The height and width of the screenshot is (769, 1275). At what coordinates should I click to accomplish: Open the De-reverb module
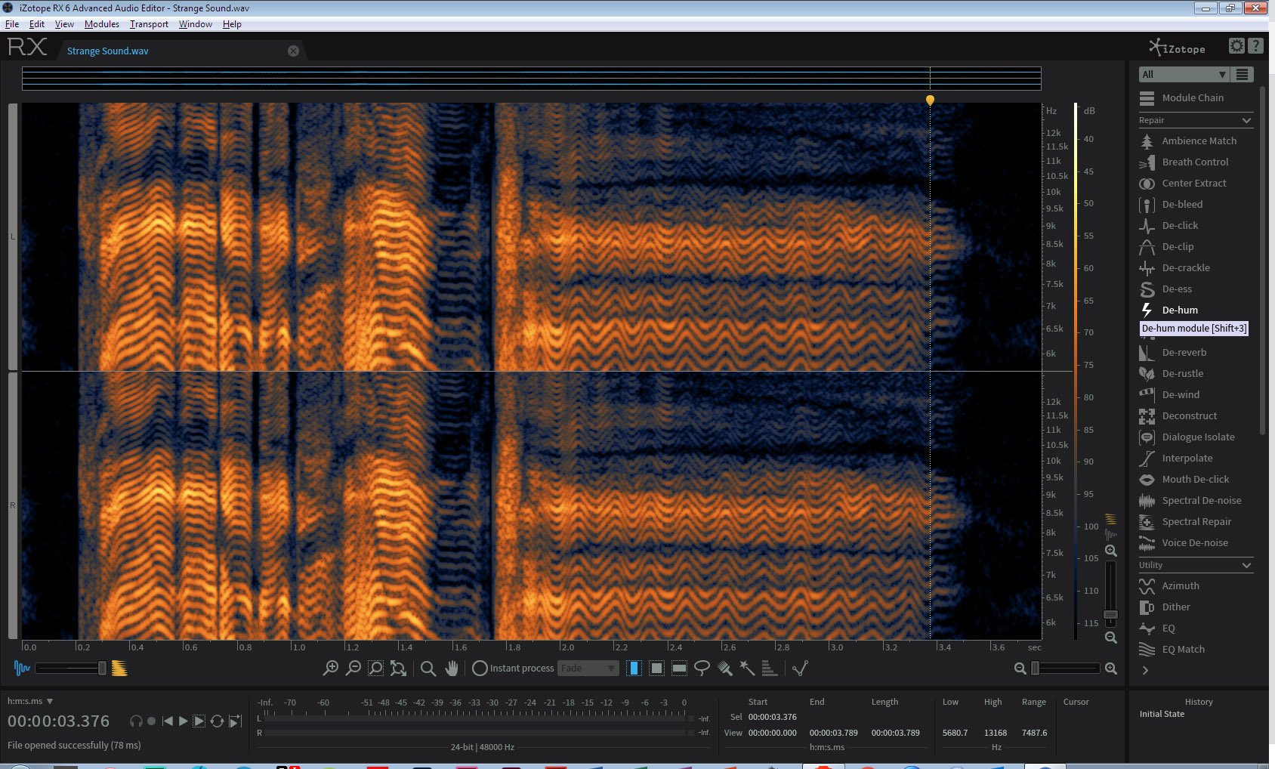click(x=1184, y=352)
